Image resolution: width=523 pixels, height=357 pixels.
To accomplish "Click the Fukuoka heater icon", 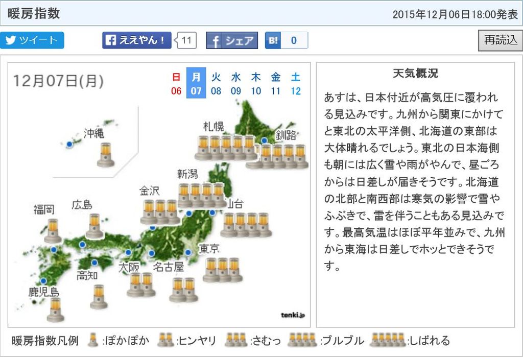I will (53, 231).
